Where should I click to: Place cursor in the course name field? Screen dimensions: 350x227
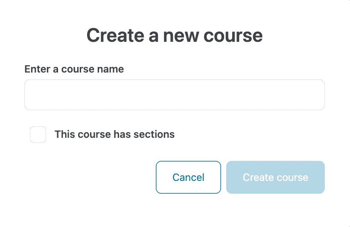pyautogui.click(x=174, y=95)
